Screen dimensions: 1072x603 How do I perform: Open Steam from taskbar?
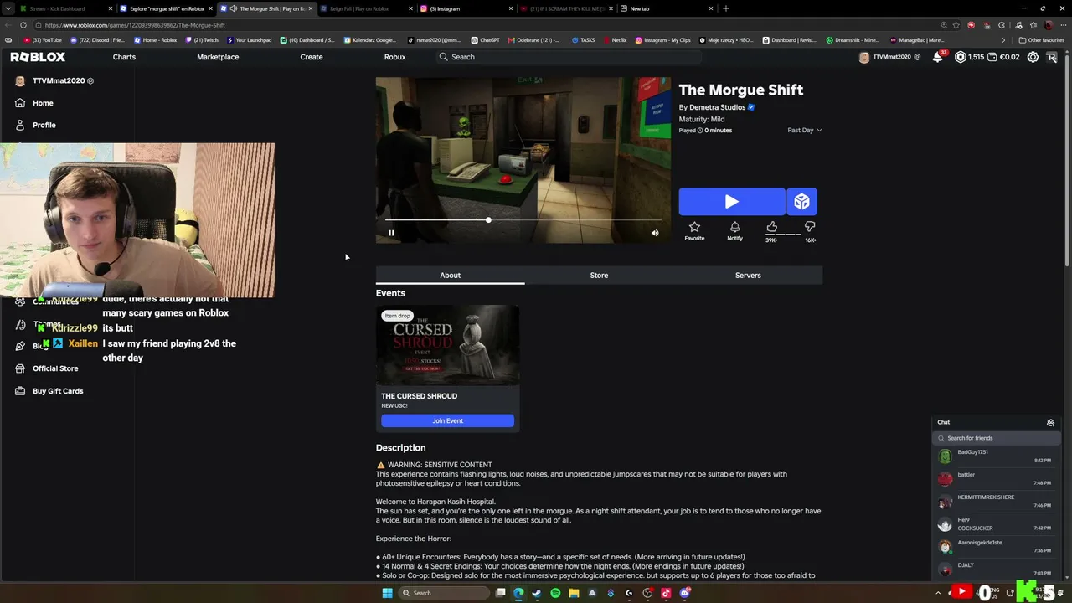point(537,593)
